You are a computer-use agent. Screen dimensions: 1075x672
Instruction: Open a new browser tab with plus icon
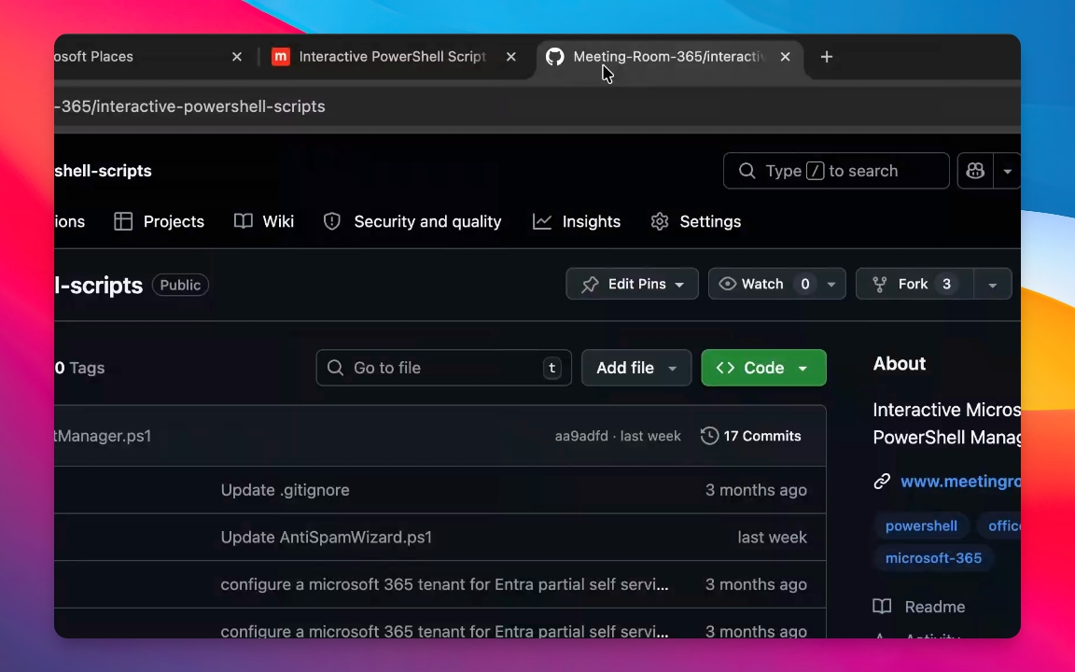point(826,57)
